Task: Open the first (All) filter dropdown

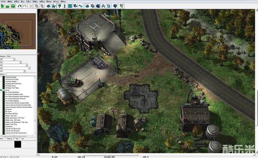Action: coord(8,59)
